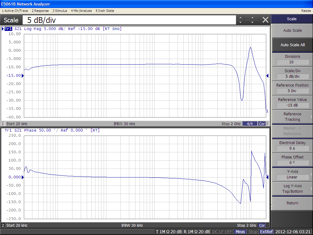Click the exclamation warning indicator

268,124
